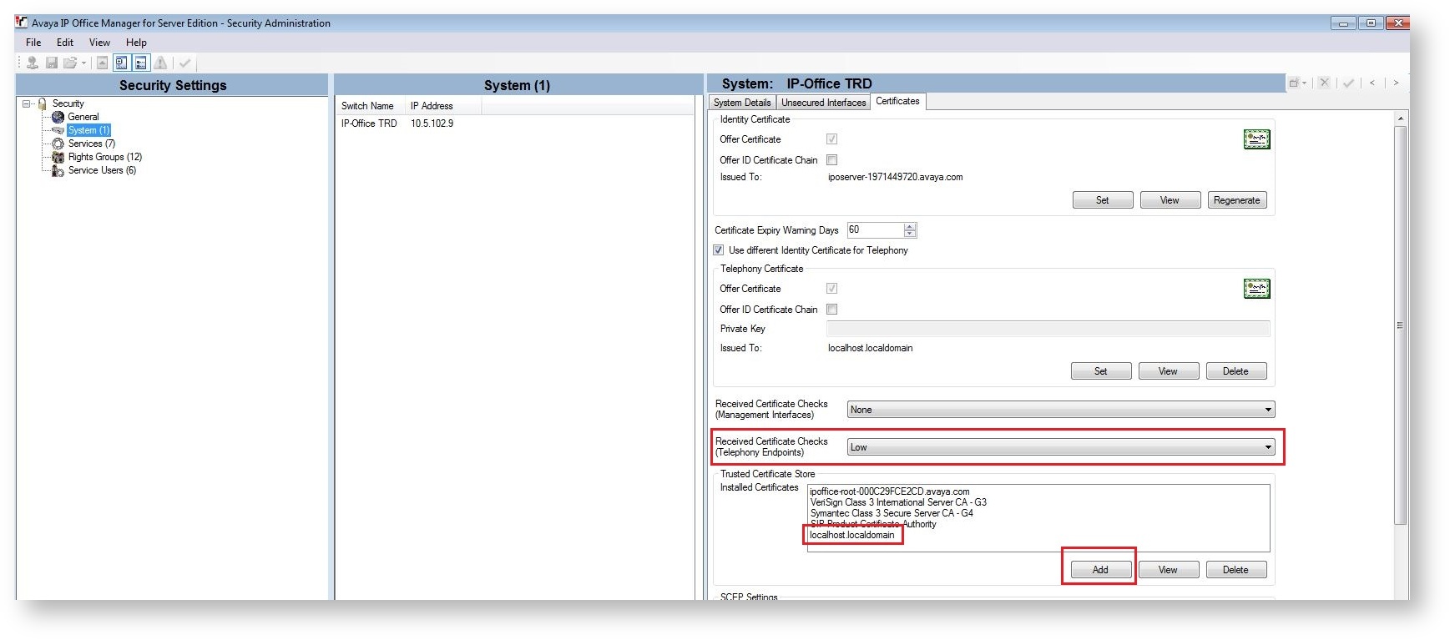The image size is (1450, 640).
Task: Click the save floppy disk toolbar icon
Action: (52, 63)
